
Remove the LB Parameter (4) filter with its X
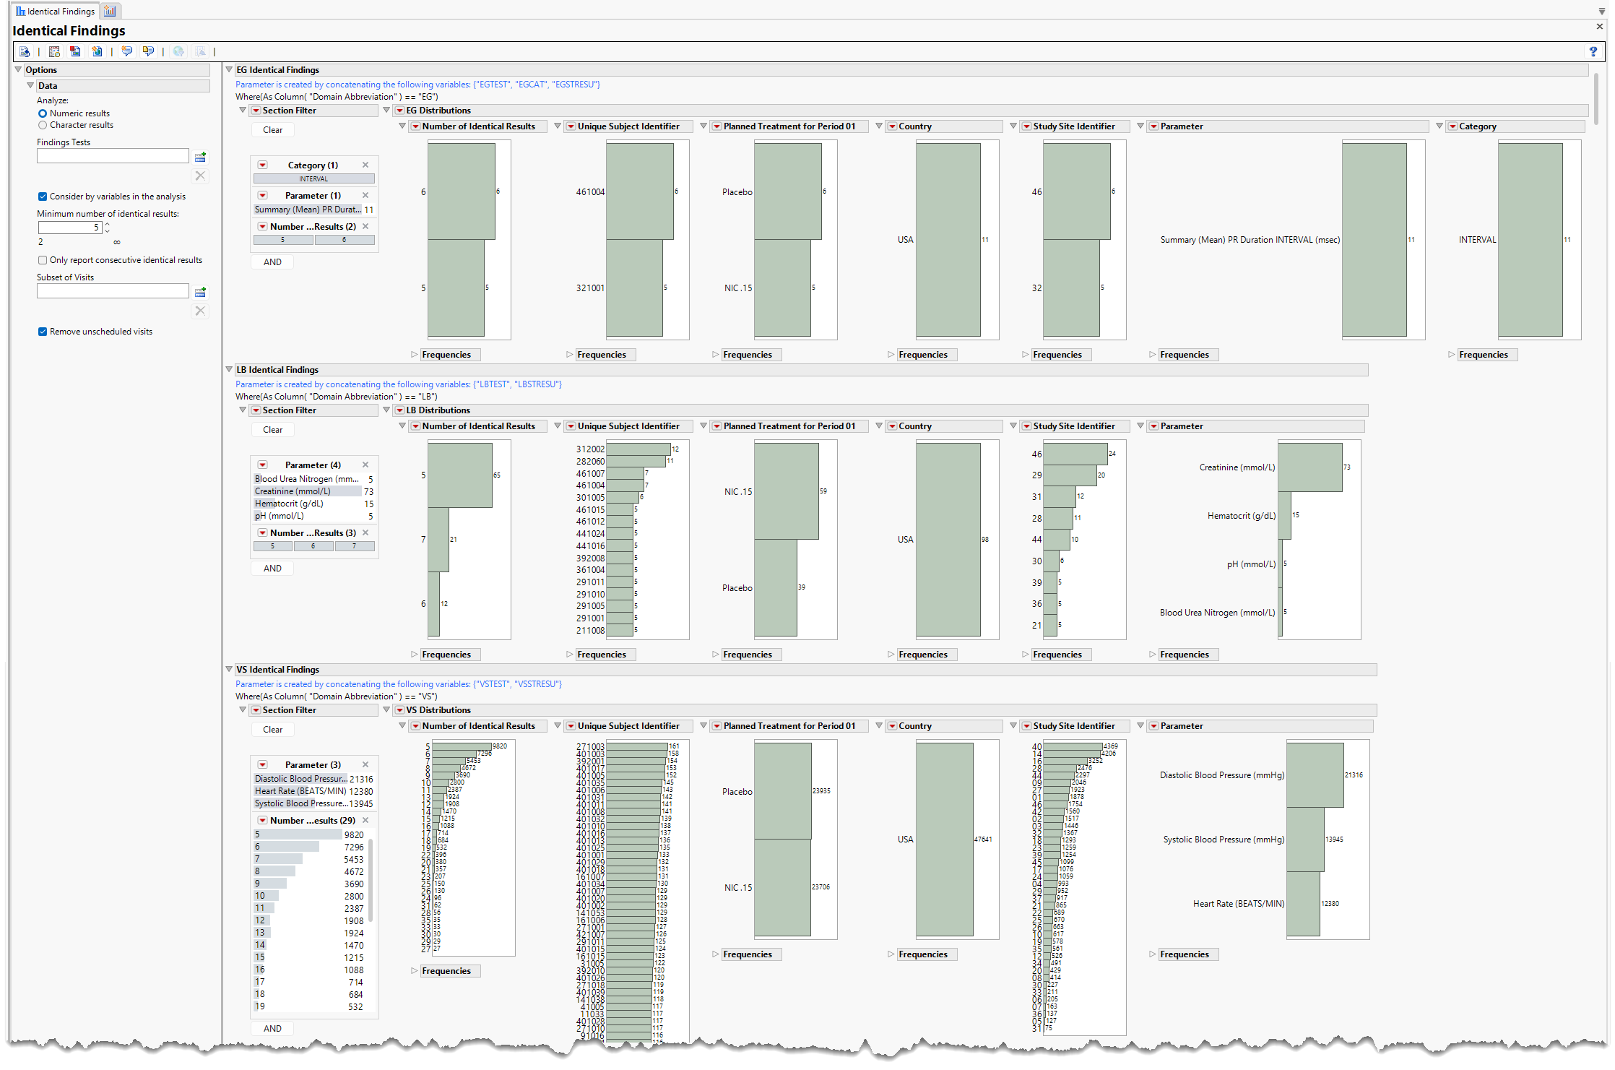tap(365, 465)
